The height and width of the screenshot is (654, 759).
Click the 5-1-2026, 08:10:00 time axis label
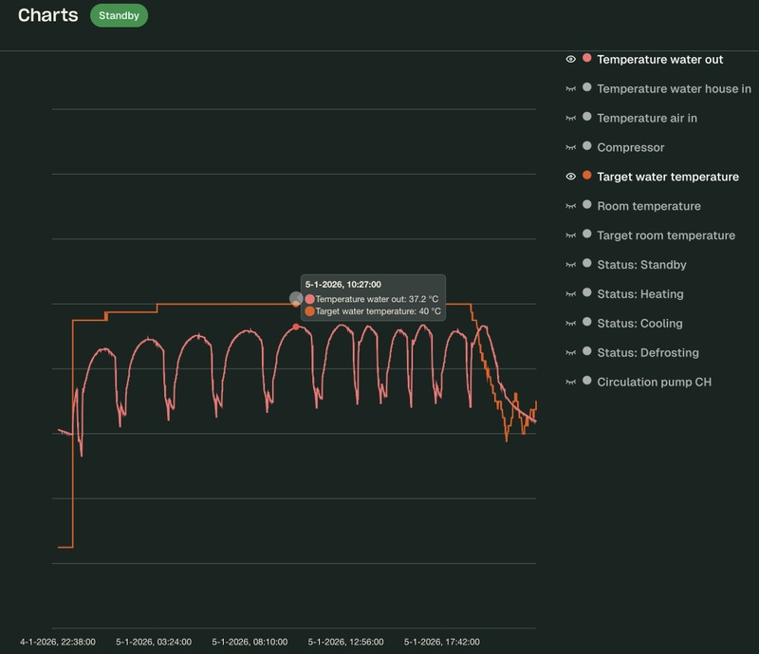point(249,642)
